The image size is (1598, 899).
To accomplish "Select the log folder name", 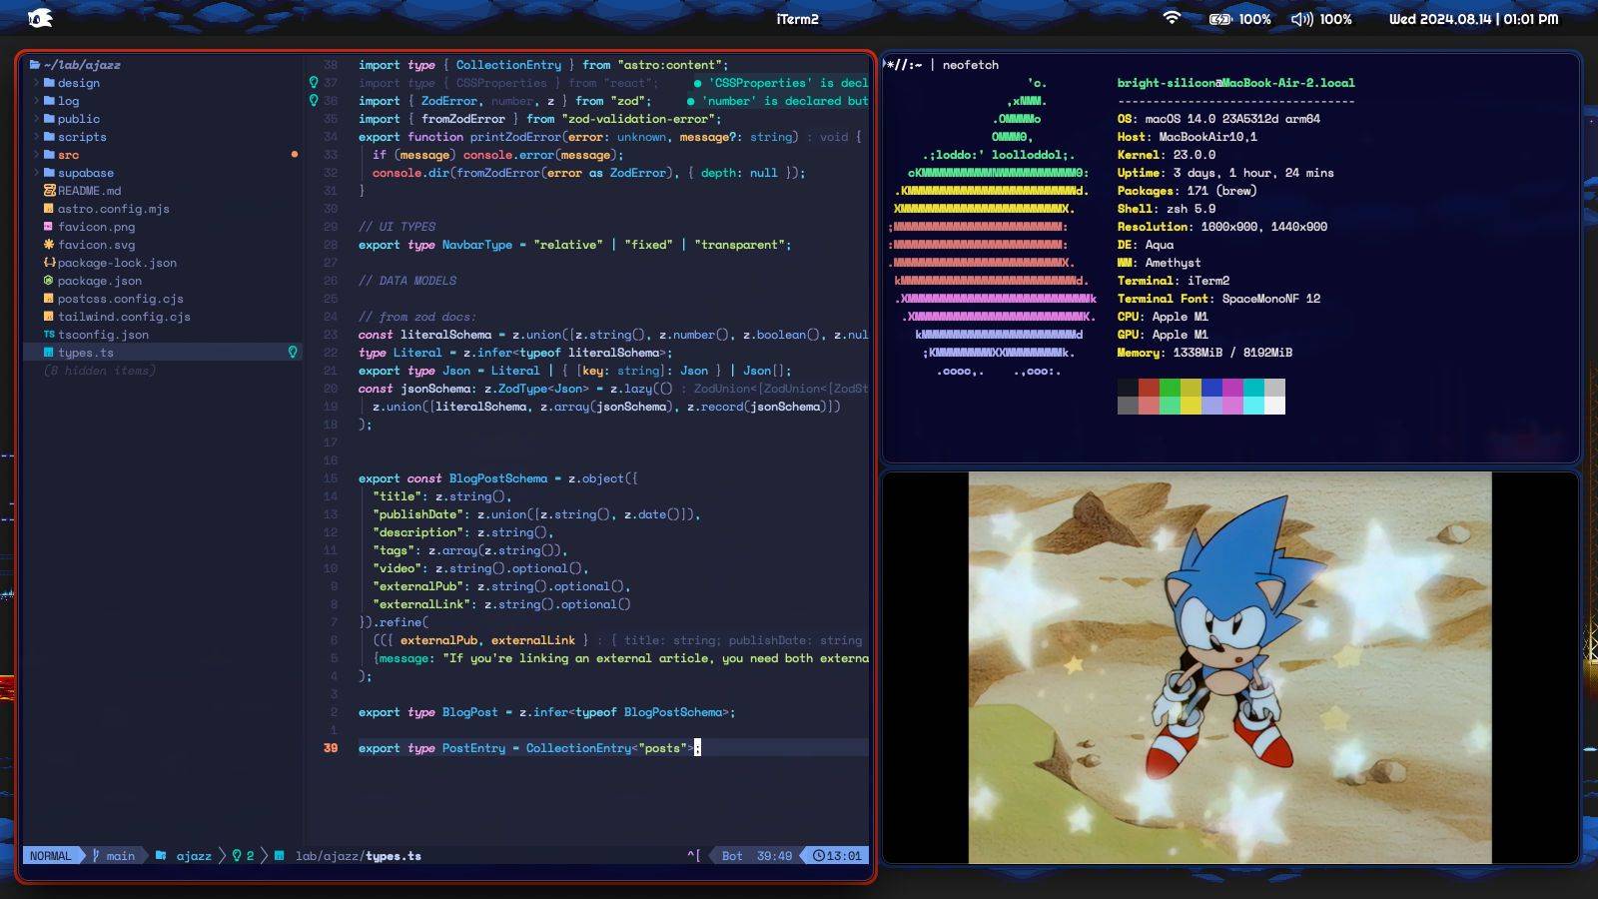I will click(68, 101).
